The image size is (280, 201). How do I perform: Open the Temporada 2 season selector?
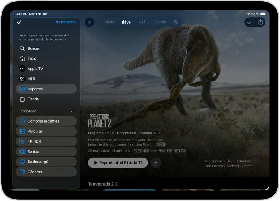[103, 184]
